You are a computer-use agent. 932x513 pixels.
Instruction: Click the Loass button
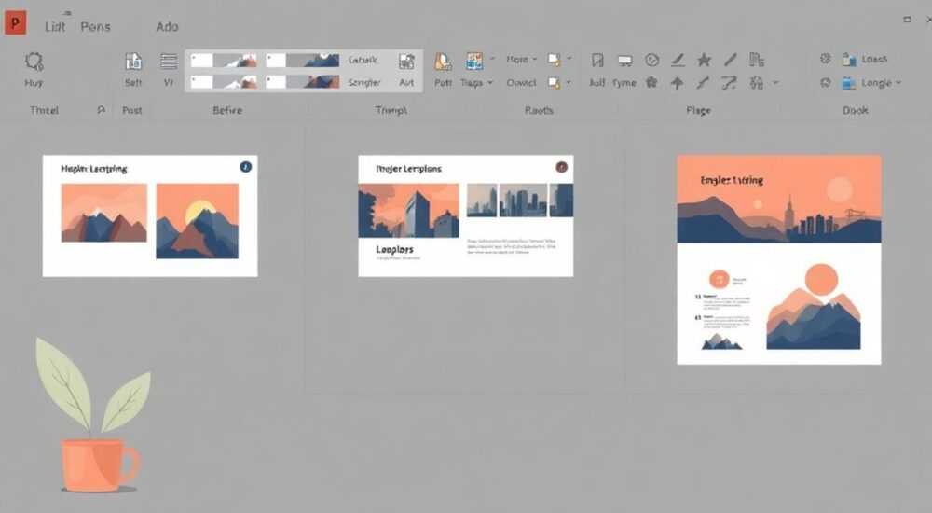(865, 59)
